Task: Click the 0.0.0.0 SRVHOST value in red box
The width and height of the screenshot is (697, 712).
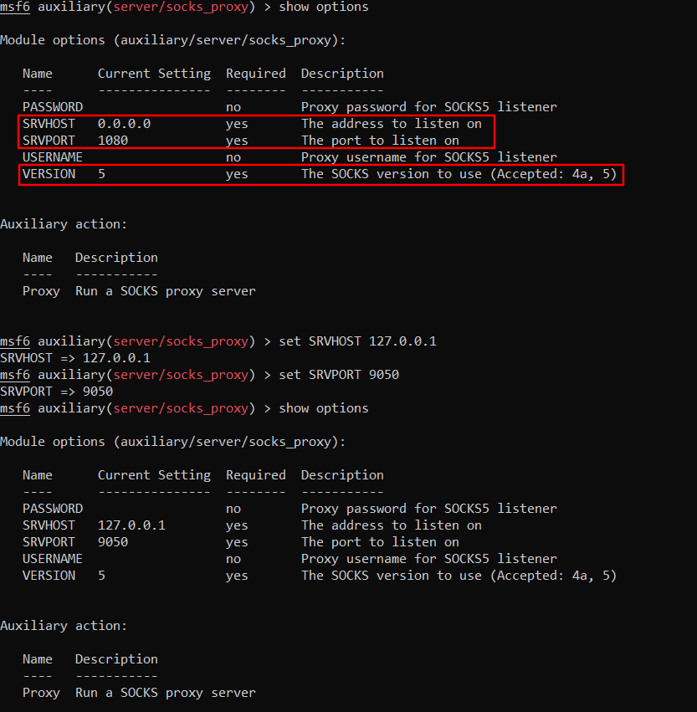Action: (x=124, y=124)
